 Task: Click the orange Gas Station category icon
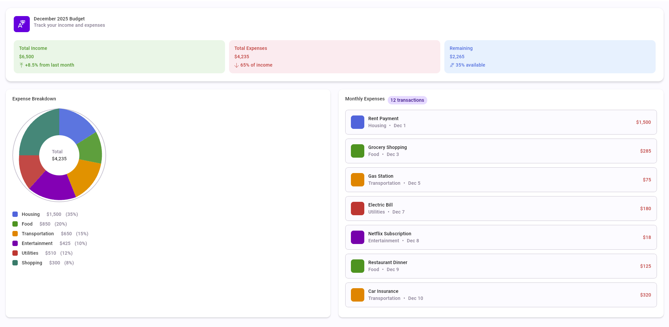(357, 180)
